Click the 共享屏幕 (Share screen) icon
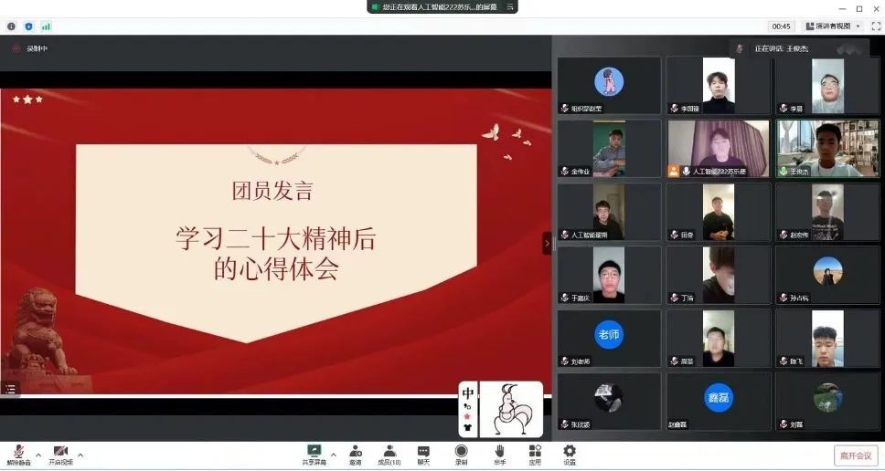 [315, 452]
